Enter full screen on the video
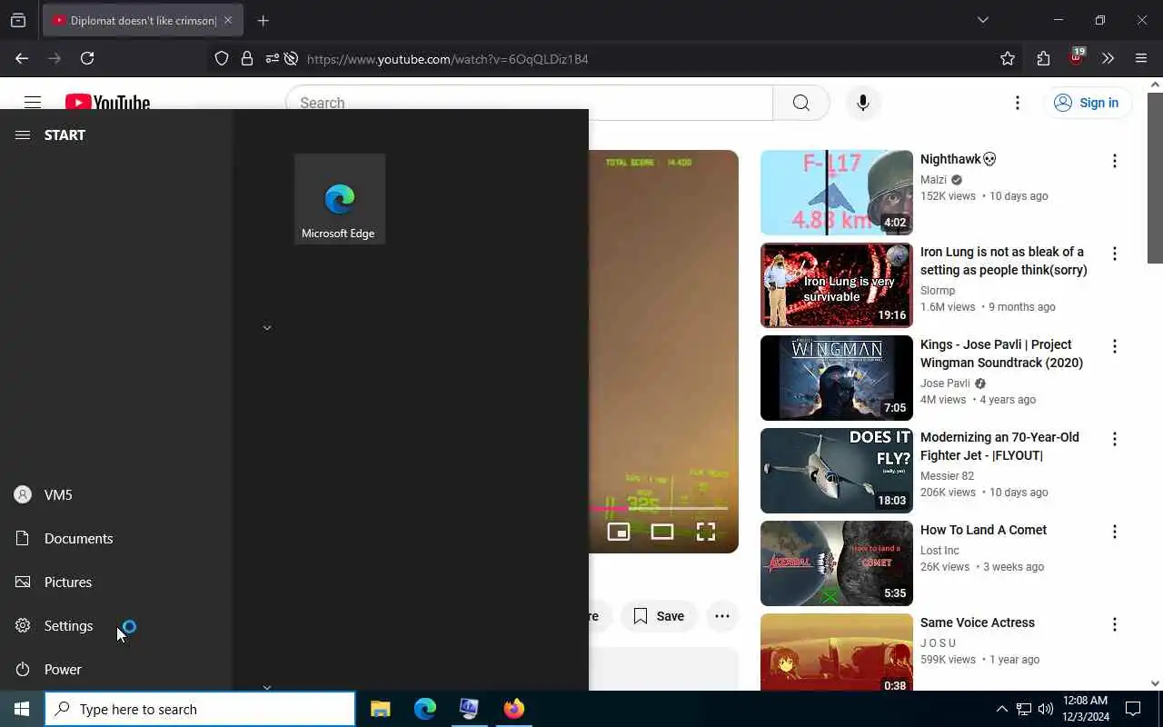1163x727 pixels. click(x=706, y=532)
